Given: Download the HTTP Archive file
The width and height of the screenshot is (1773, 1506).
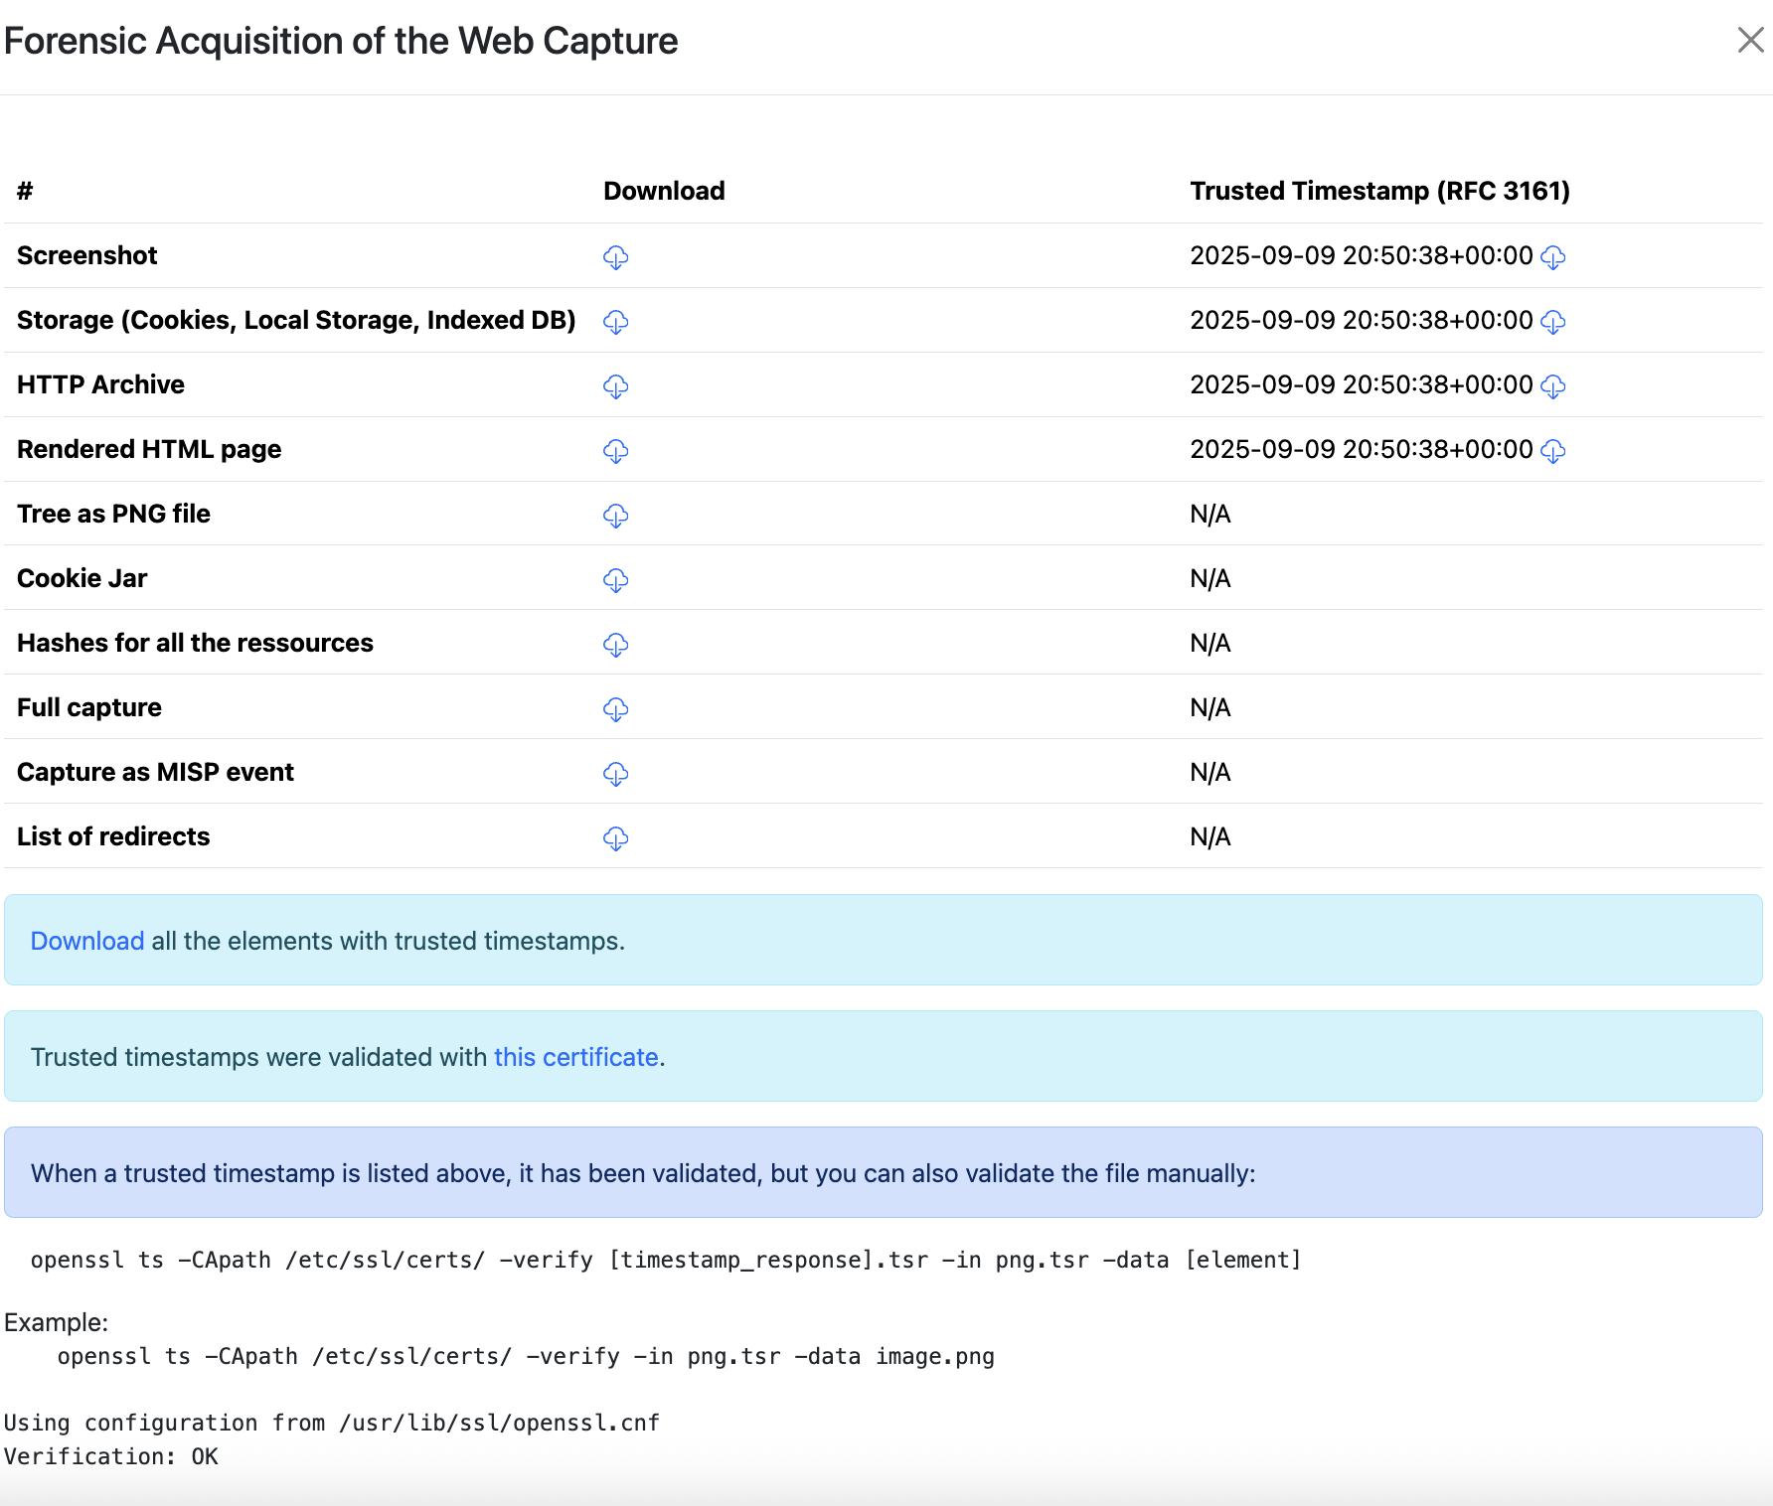Looking at the screenshot, I should pyautogui.click(x=615, y=386).
